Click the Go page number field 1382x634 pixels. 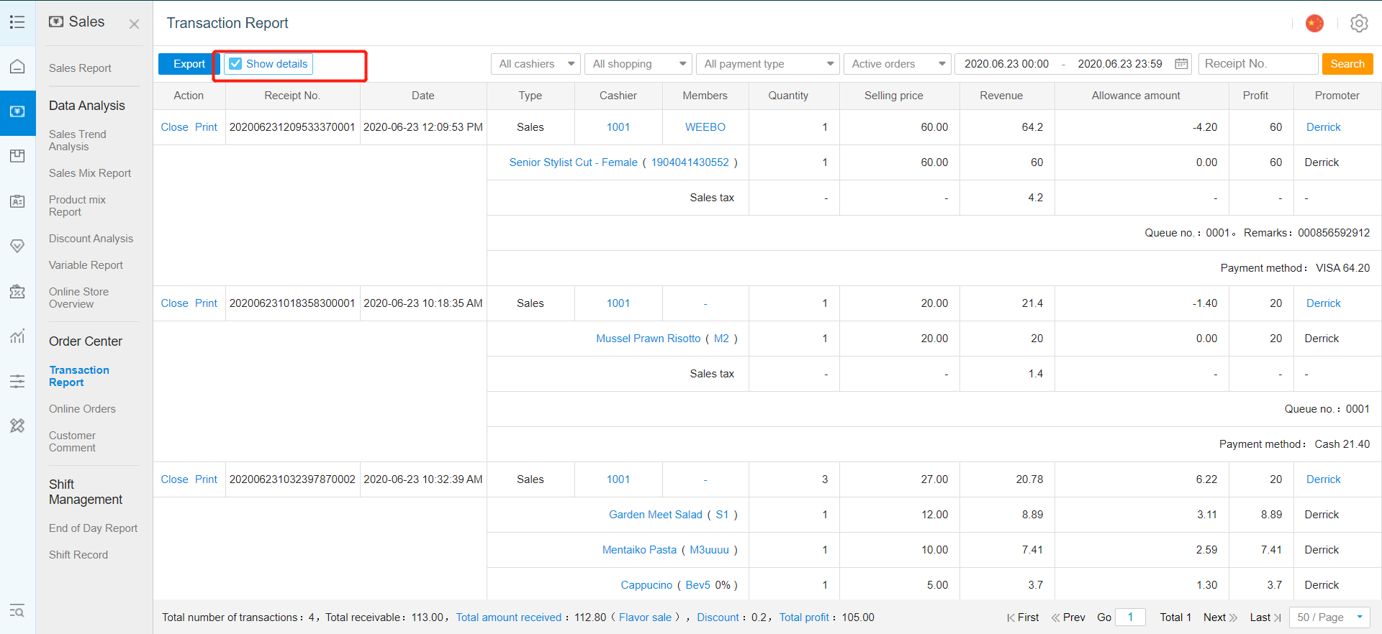[1130, 617]
